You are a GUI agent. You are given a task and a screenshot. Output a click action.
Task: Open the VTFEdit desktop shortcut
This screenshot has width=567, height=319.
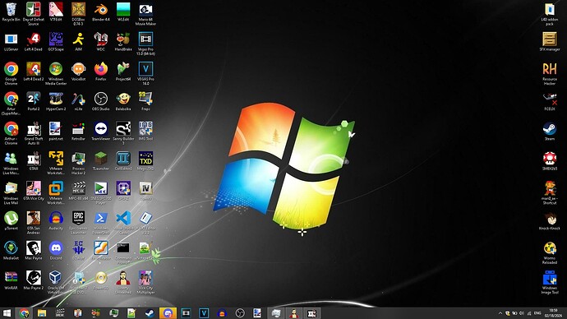56,12
